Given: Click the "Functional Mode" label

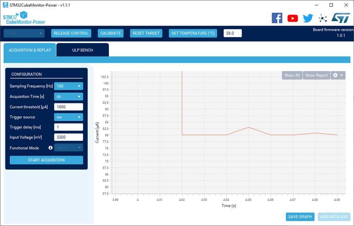Looking at the screenshot, I should tap(24, 148).
